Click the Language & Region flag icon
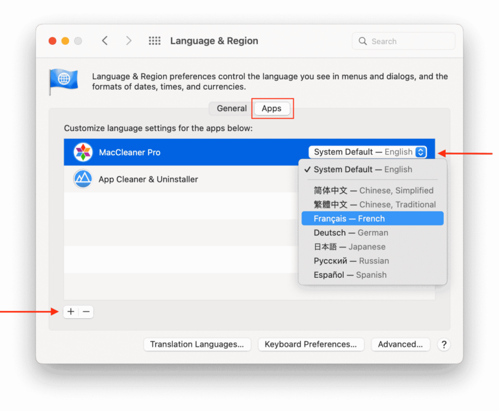 pyautogui.click(x=64, y=81)
